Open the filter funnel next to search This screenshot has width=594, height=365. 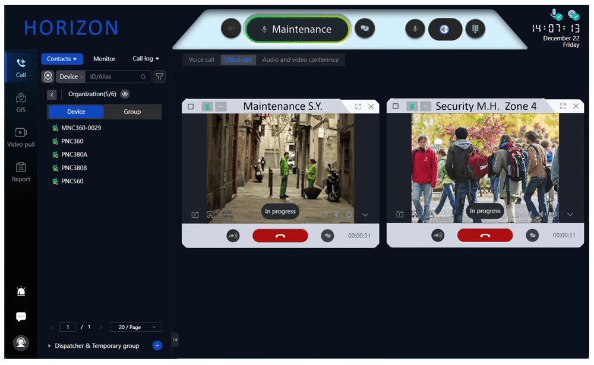pyautogui.click(x=159, y=77)
